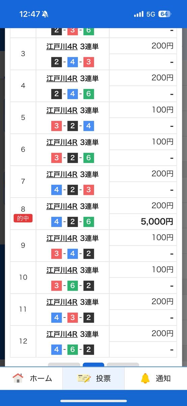This screenshot has width=187, height=406.
Task: Open 江戸川4R link in row 3
Action: [62, 46]
